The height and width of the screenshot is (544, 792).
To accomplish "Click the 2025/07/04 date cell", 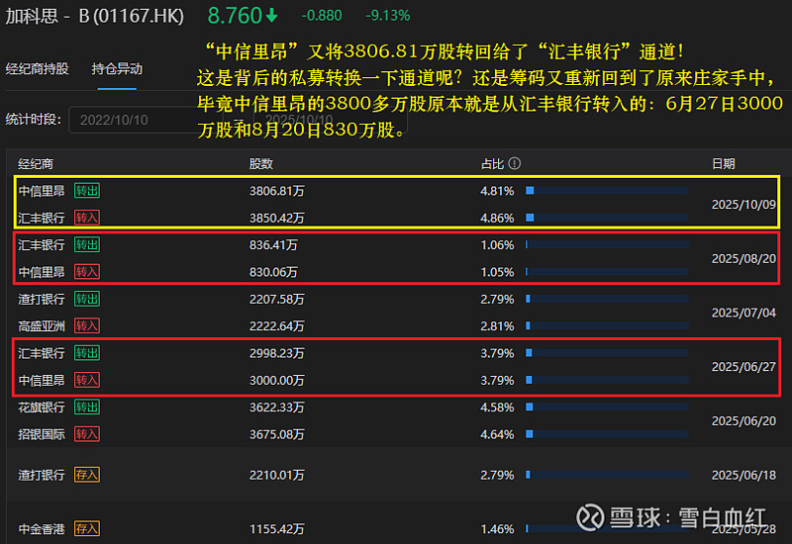I will (743, 313).
